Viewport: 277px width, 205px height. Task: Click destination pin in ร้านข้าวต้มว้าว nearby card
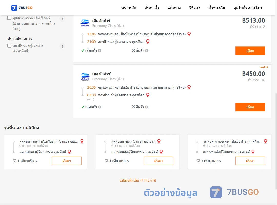point(161,152)
